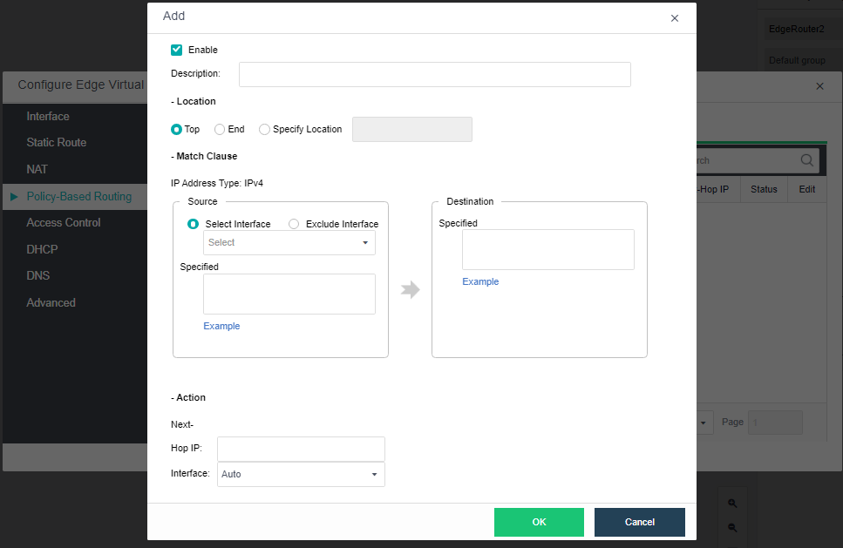Focus the Next-Hop IP input field
The width and height of the screenshot is (843, 548).
coord(301,449)
